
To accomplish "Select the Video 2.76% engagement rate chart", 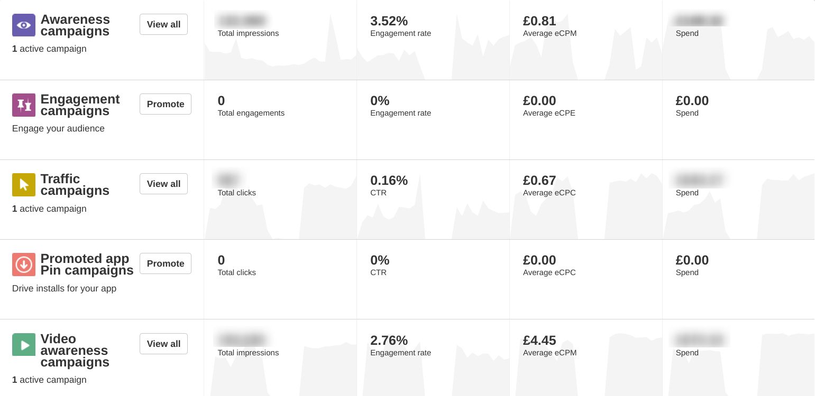I will 433,357.
